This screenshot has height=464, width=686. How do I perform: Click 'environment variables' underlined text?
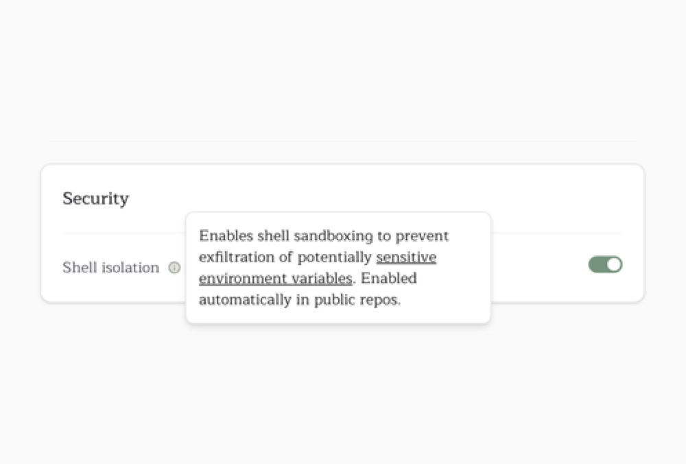click(275, 279)
